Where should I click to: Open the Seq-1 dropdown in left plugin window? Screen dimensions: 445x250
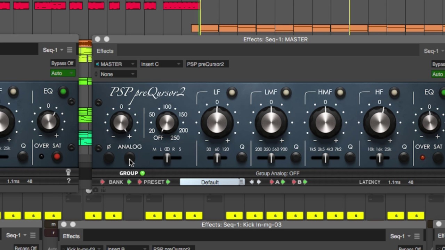coord(53,50)
